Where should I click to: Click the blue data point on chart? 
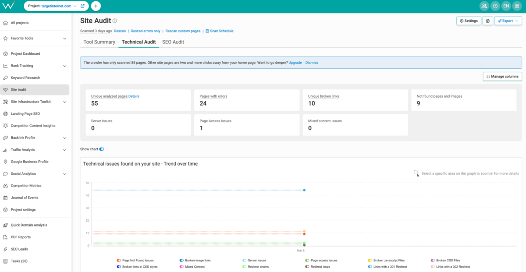pos(304,190)
